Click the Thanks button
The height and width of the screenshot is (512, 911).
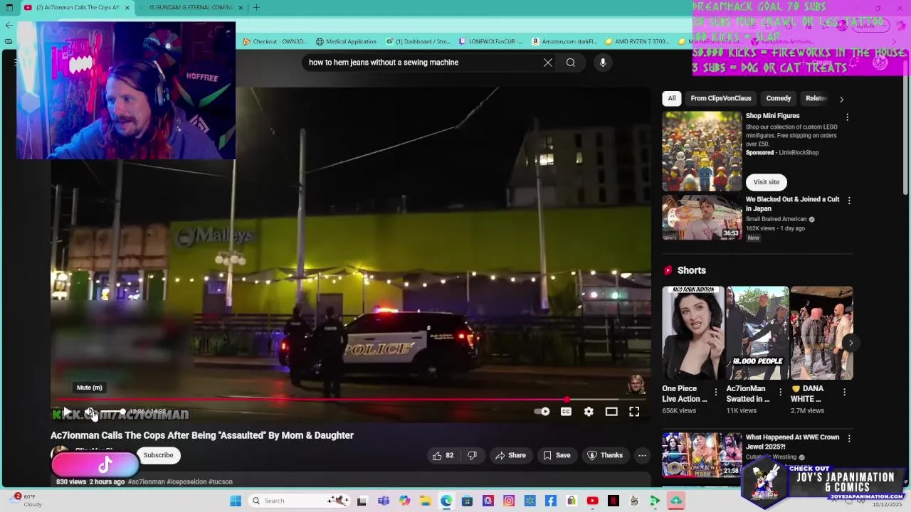click(605, 456)
